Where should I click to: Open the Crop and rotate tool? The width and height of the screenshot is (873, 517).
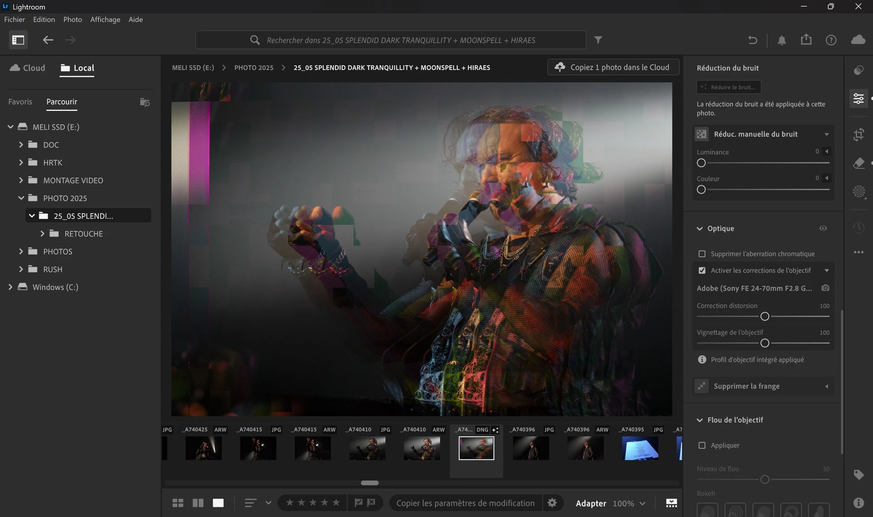click(859, 135)
